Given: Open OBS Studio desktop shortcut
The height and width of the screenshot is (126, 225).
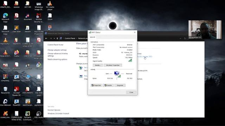Looking at the screenshot, I should click(x=39, y=115).
